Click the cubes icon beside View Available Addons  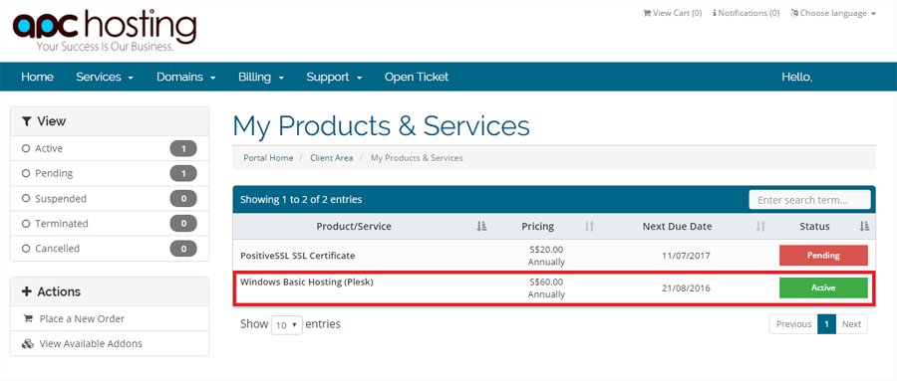pos(28,344)
